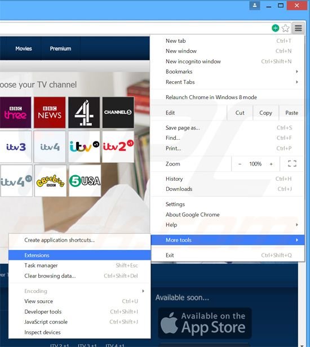Pick the ITV +1 channel tile

(84, 146)
